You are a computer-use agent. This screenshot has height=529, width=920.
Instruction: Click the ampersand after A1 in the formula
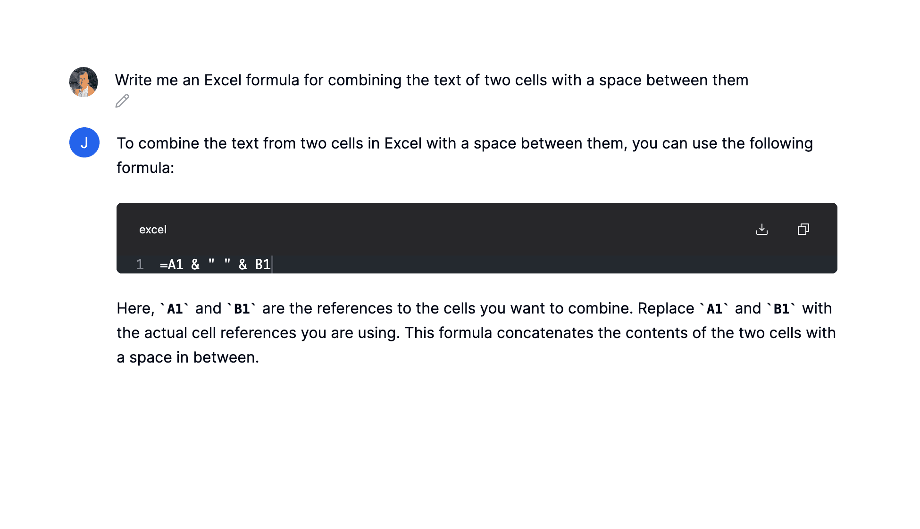tap(195, 264)
